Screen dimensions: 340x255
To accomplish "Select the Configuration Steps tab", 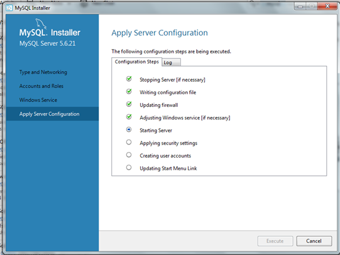I will pyautogui.click(x=136, y=62).
